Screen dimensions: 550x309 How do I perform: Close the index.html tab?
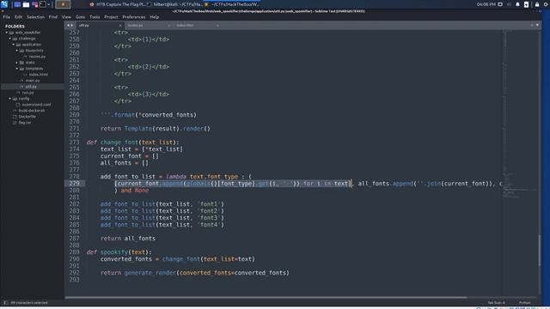coord(217,25)
